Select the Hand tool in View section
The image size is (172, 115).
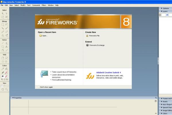click(3, 89)
